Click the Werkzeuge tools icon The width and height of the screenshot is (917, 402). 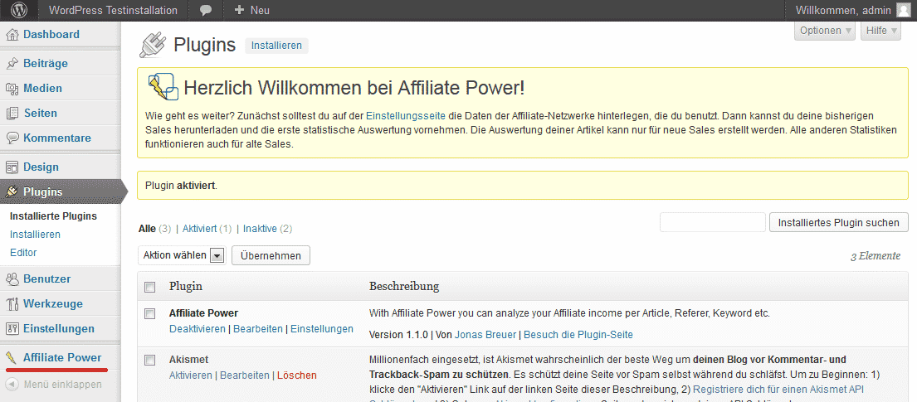[12, 303]
